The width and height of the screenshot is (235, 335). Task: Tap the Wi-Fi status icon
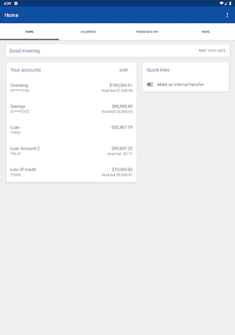coord(222,3)
